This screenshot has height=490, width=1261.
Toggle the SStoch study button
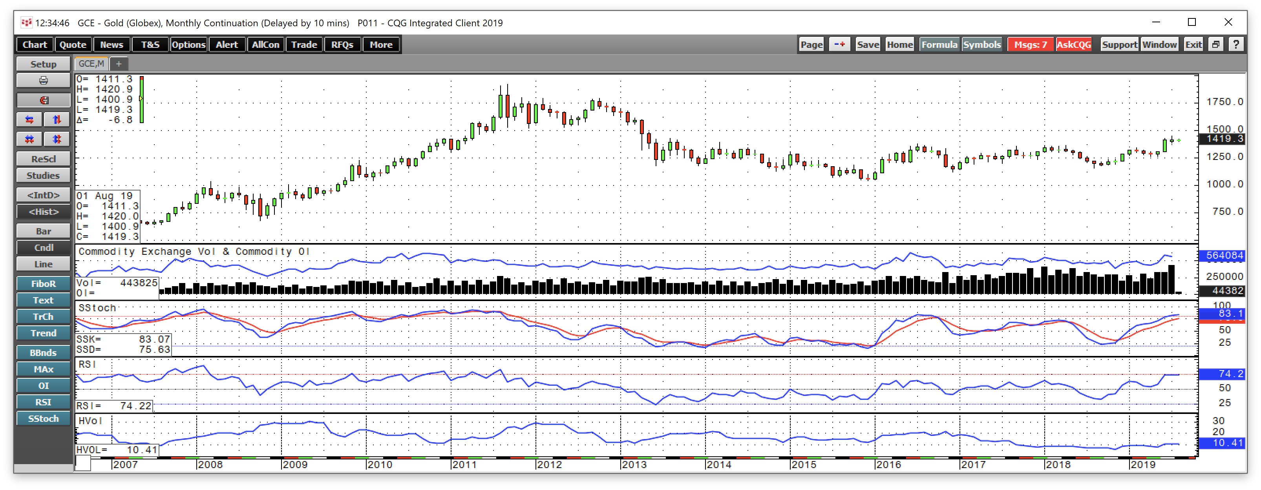[43, 419]
